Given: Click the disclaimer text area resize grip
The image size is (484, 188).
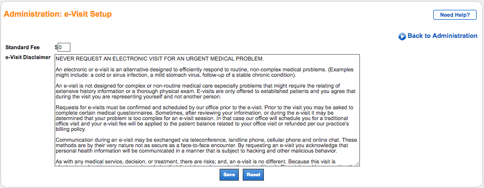Looking at the screenshot, I should pos(357,164).
